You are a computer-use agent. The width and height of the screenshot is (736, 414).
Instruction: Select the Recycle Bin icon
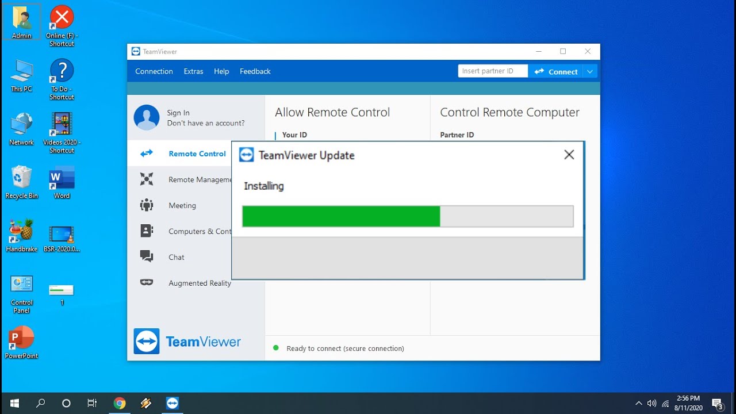click(x=22, y=182)
